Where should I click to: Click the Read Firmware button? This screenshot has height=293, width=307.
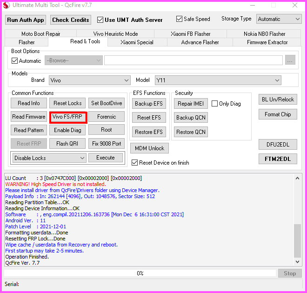coord(29,117)
